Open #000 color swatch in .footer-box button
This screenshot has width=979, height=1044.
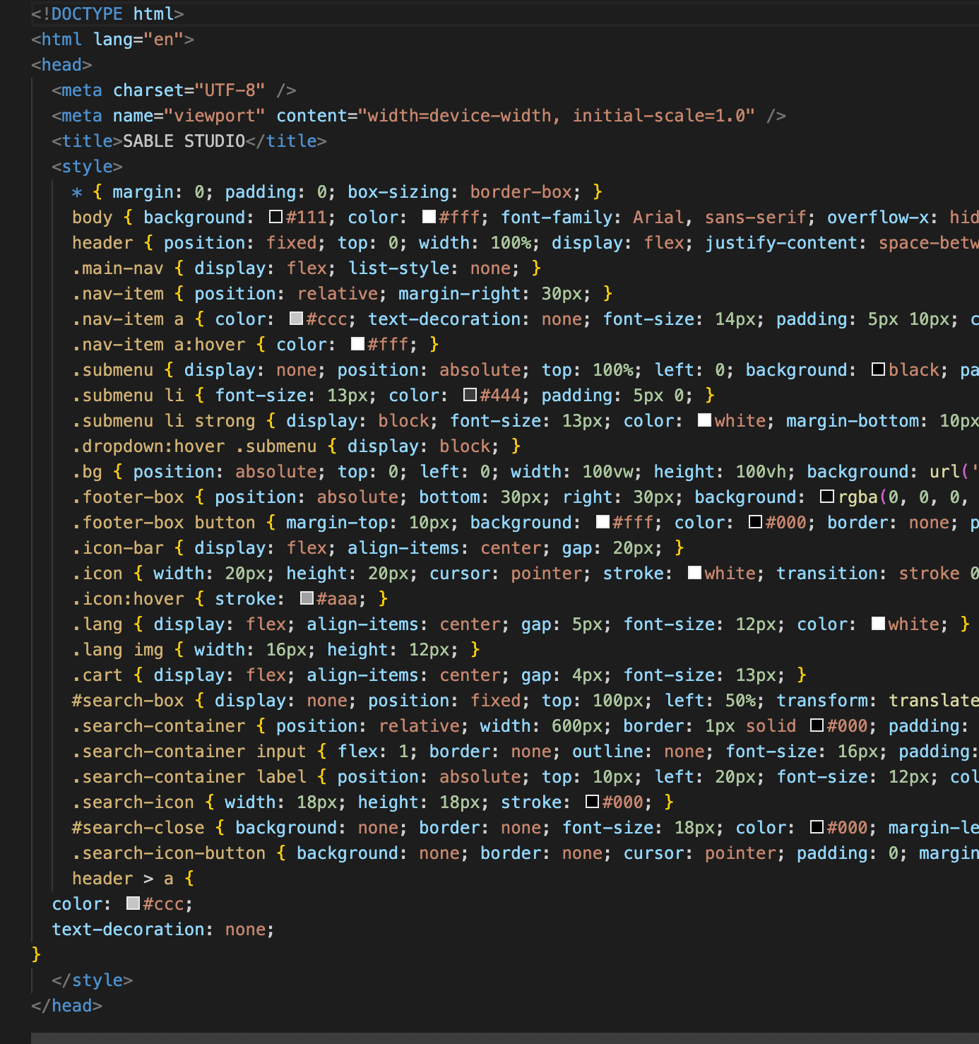pyautogui.click(x=756, y=522)
